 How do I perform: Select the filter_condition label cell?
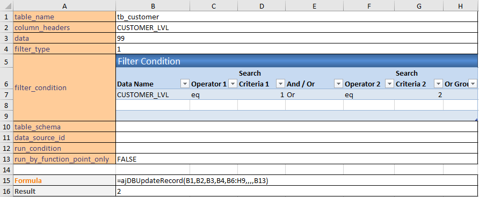pyautogui.click(x=64, y=87)
